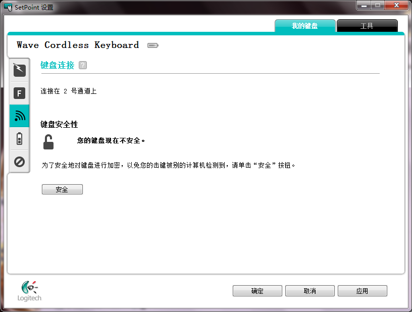This screenshot has width=412, height=312.
Task: Confirm with the 确定 button
Action: click(x=257, y=291)
